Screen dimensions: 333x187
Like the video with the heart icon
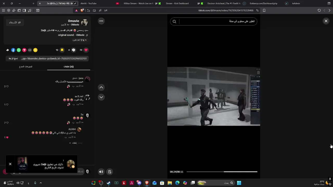[86, 50]
